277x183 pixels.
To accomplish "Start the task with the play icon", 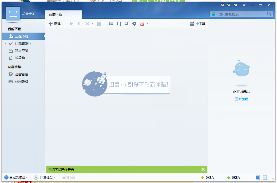I will pos(71,24).
